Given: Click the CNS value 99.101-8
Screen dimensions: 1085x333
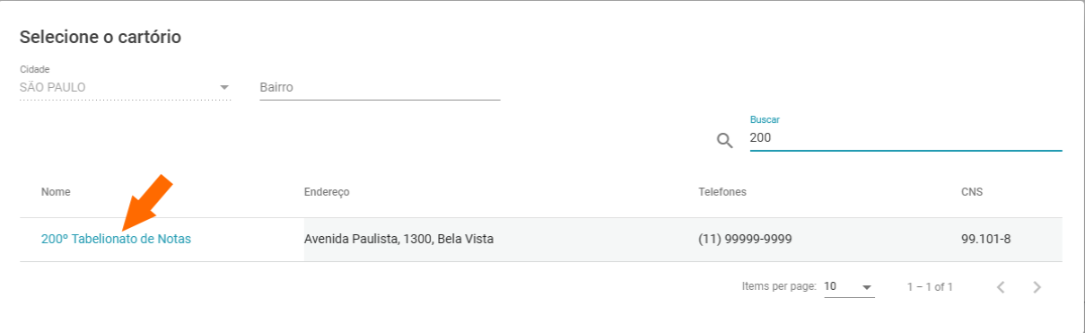Looking at the screenshot, I should pyautogui.click(x=986, y=240).
